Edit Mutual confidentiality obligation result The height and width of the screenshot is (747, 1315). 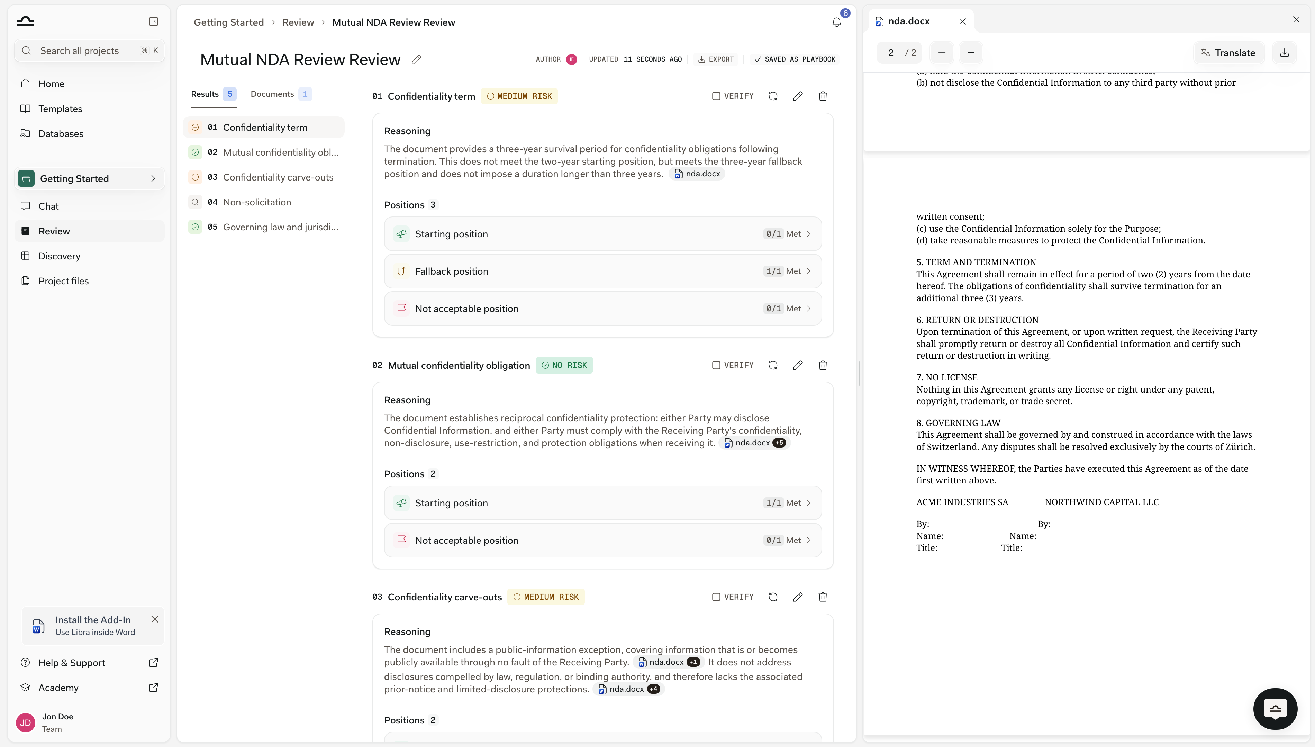point(798,365)
